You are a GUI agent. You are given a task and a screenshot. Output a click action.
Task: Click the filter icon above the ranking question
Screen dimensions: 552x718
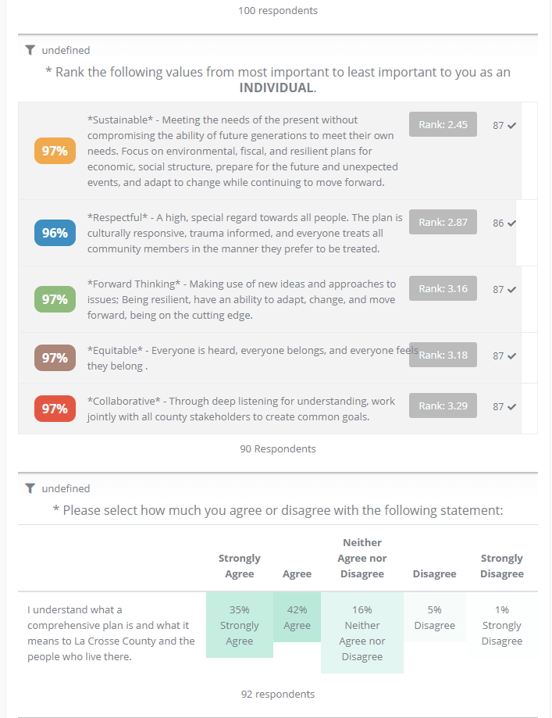(x=30, y=50)
